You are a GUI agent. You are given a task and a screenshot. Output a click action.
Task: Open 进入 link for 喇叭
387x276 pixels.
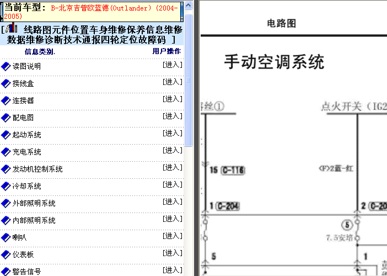pyautogui.click(x=172, y=236)
